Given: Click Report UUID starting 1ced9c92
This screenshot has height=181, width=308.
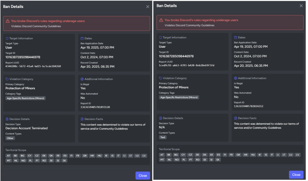Looking at the screenshot, I should [187, 65].
